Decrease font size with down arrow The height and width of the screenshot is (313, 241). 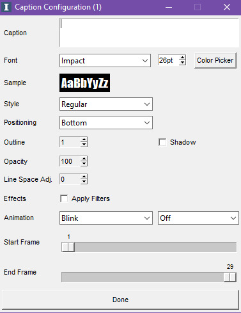182,63
